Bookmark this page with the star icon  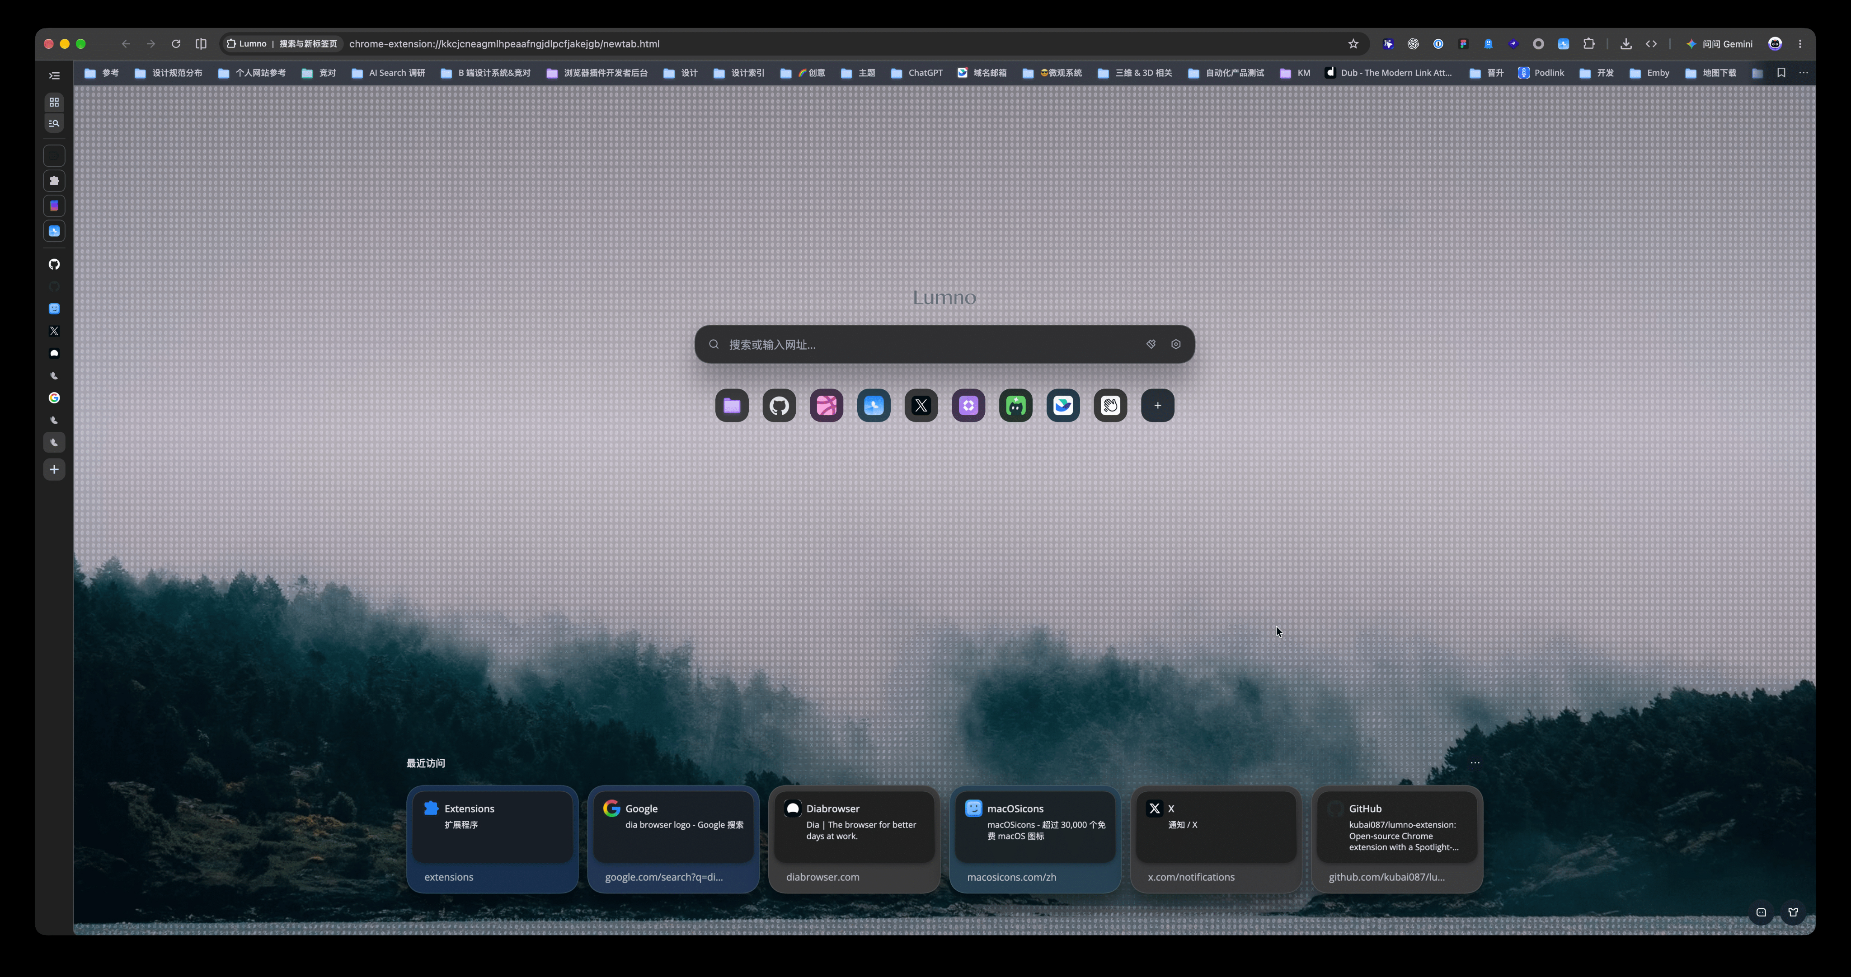[x=1353, y=44]
